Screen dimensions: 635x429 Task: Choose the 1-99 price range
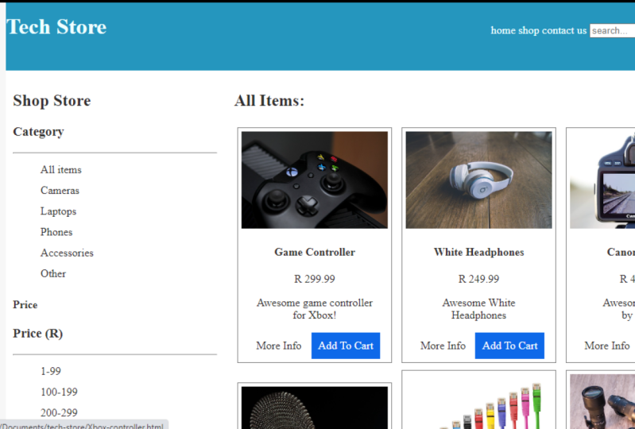[x=51, y=371]
